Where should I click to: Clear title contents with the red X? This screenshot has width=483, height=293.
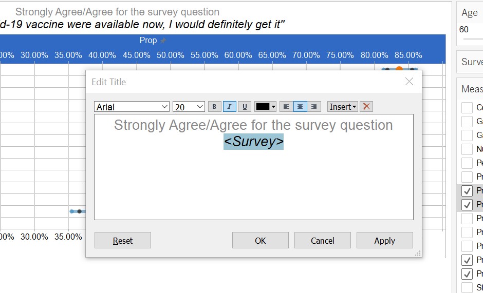366,107
